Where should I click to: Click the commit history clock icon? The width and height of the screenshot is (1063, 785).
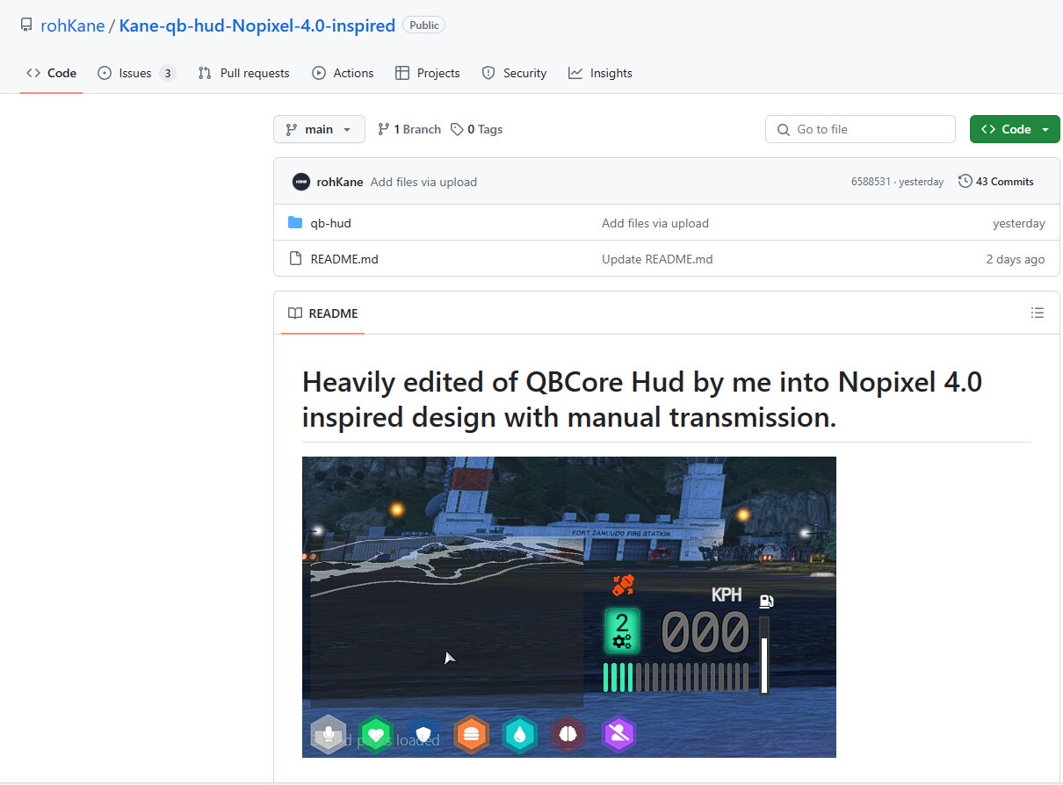[x=965, y=182]
